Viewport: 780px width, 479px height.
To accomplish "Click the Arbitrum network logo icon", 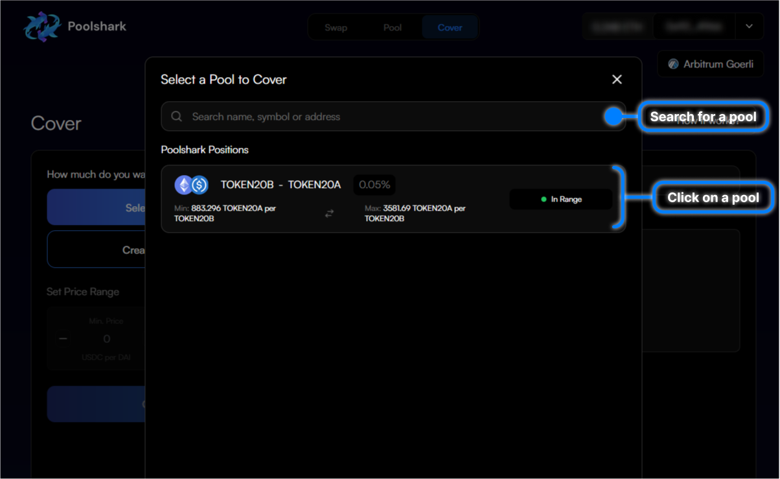I will click(673, 64).
